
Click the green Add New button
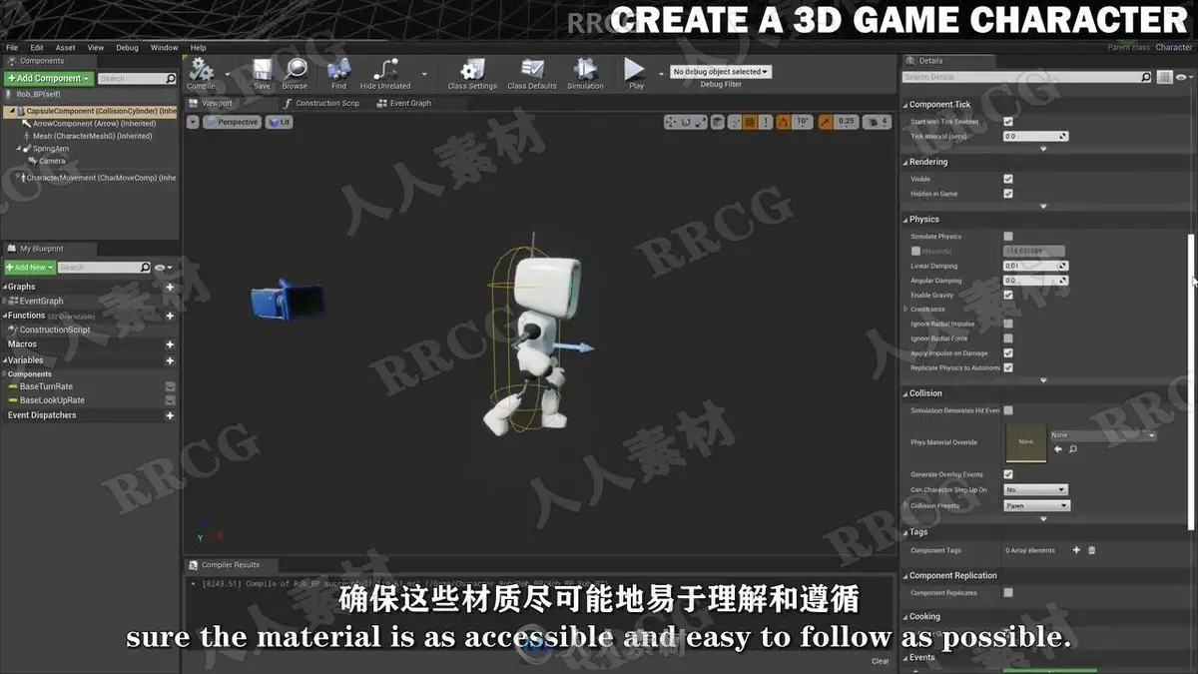point(29,268)
